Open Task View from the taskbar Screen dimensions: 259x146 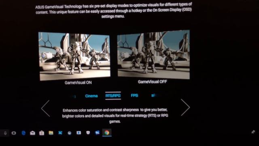(x=14, y=133)
